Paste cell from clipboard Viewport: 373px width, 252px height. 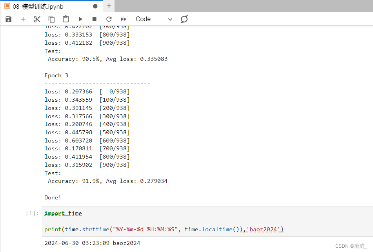[x=66, y=19]
